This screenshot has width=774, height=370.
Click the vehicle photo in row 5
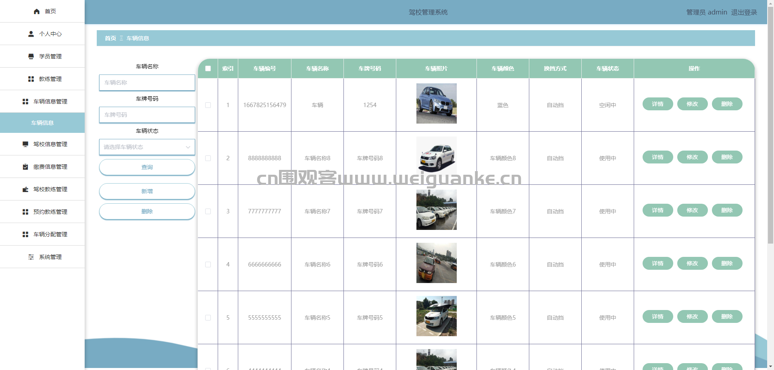point(437,316)
